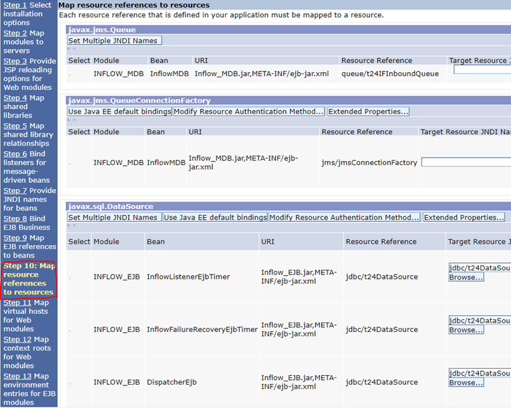
Task: Tick the Select checkbox for the InflowFailureRecoveryEjbTimer row
Action: click(69, 330)
